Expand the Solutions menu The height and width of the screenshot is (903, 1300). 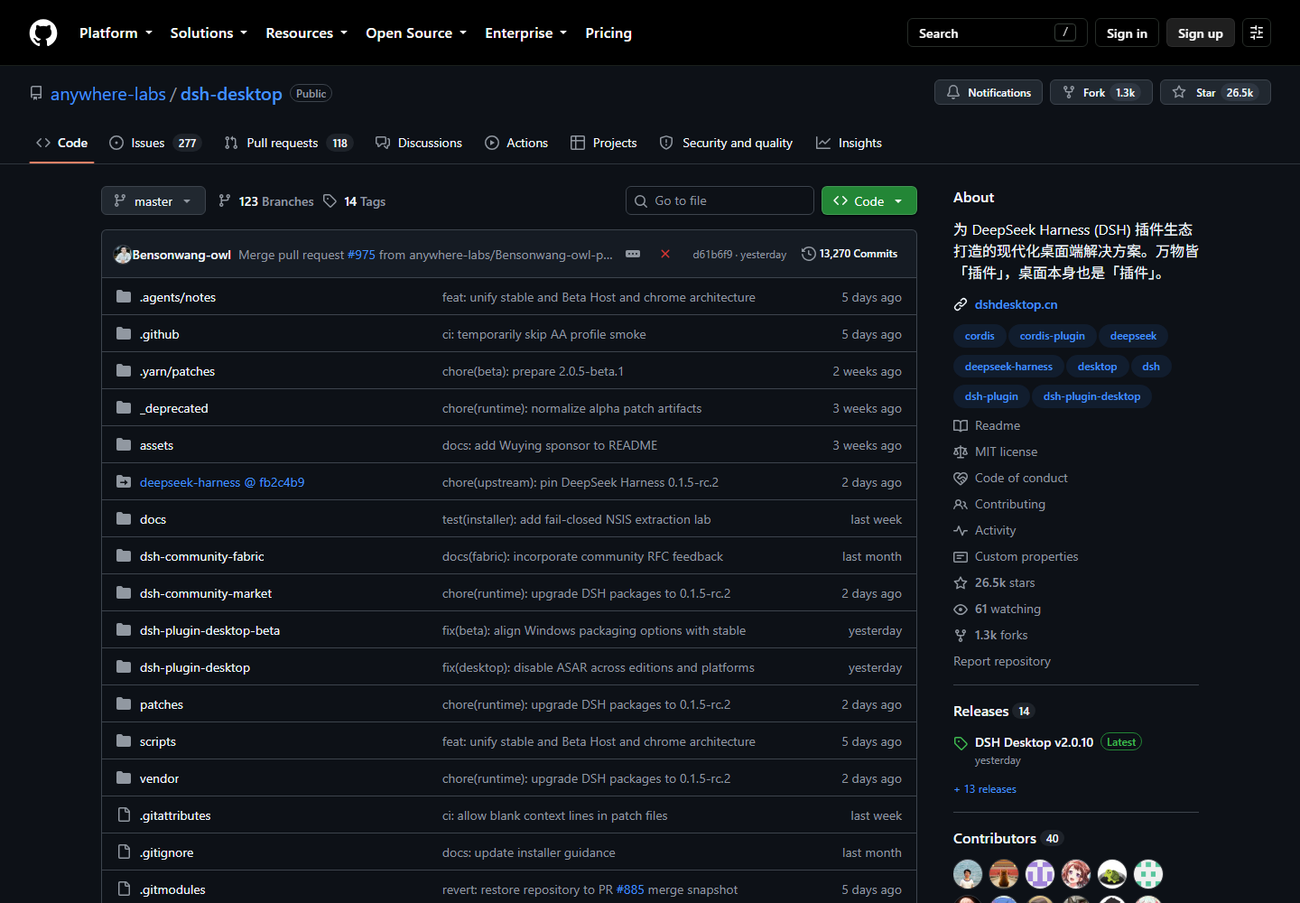209,33
